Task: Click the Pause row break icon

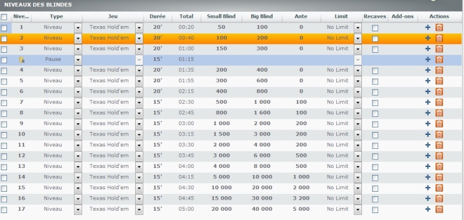Action: point(21,60)
